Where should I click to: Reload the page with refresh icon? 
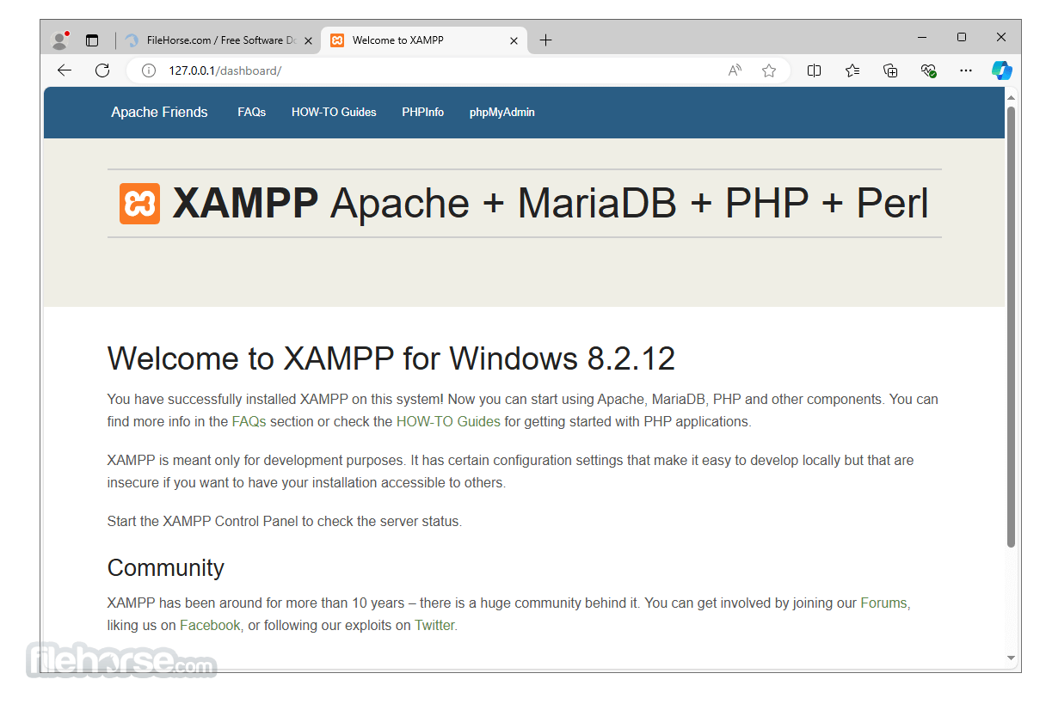pyautogui.click(x=102, y=70)
